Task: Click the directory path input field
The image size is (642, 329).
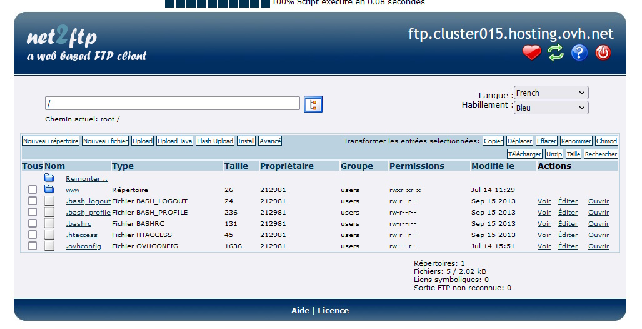Action: click(x=172, y=103)
